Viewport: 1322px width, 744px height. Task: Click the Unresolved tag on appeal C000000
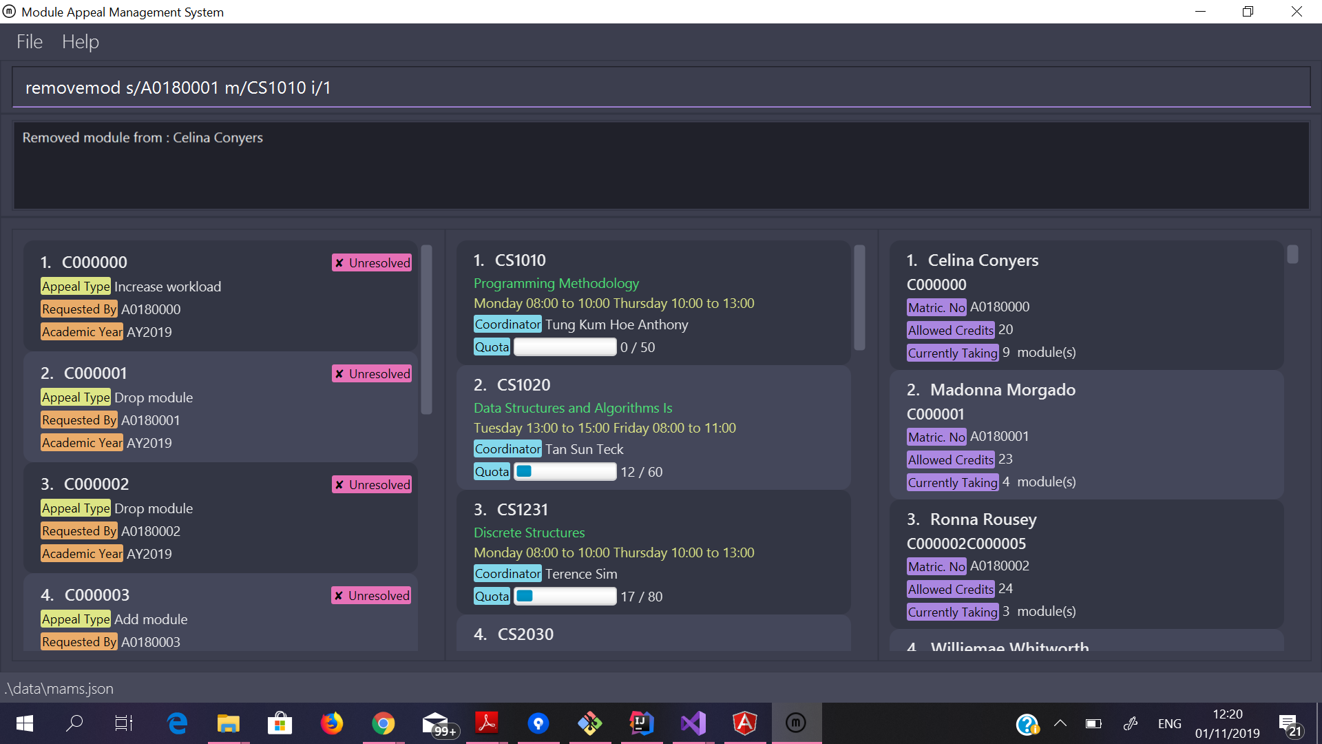(372, 262)
